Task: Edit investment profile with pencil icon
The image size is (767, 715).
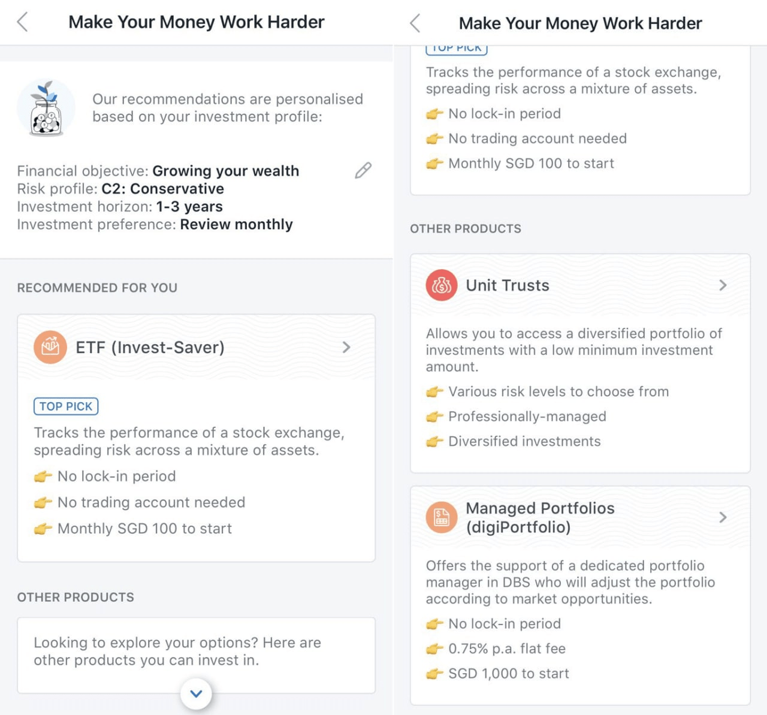Action: [363, 171]
